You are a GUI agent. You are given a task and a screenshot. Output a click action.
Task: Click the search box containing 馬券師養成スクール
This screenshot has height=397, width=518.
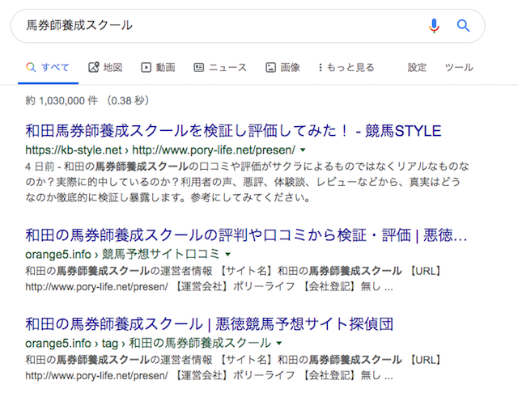point(248,26)
